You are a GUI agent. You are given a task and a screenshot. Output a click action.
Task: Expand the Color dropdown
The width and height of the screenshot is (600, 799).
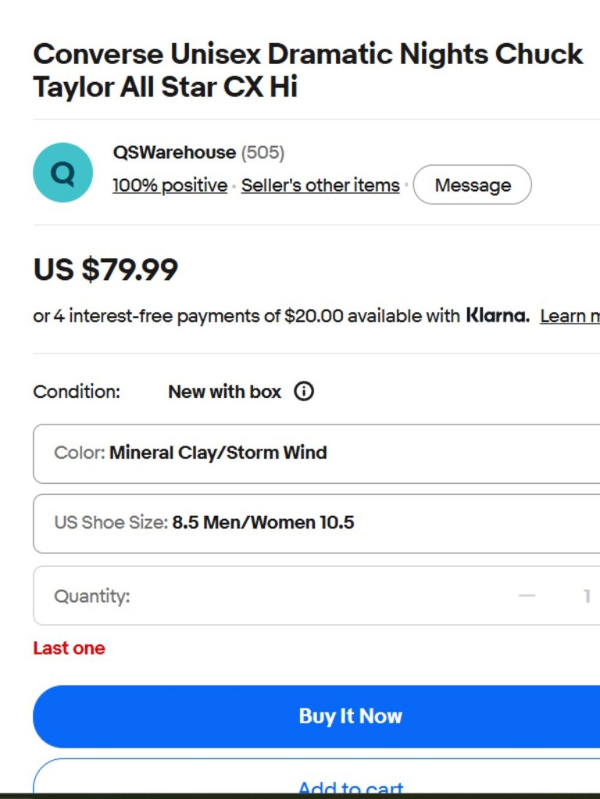pyautogui.click(x=317, y=453)
